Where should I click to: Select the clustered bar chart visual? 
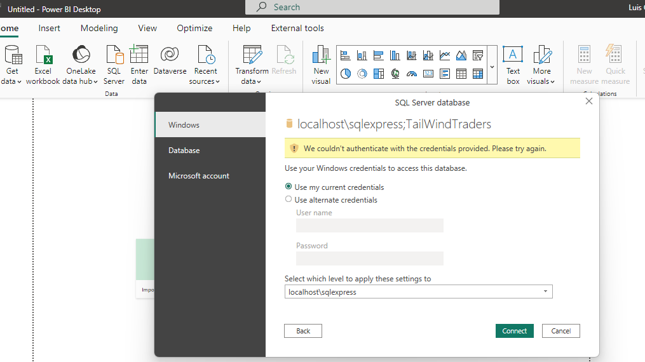(379, 55)
